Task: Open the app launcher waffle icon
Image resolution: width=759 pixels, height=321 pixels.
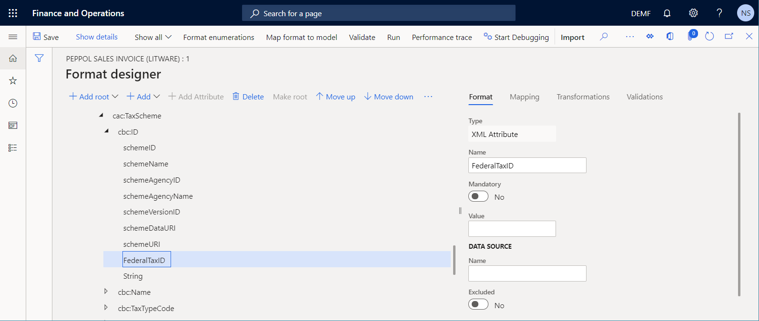Action: [13, 13]
